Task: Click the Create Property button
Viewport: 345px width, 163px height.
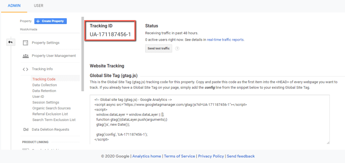Action: pos(51,21)
